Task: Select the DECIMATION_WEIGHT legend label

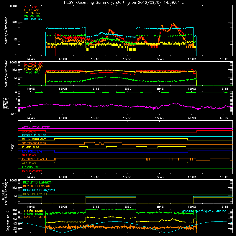Action: [37, 186]
